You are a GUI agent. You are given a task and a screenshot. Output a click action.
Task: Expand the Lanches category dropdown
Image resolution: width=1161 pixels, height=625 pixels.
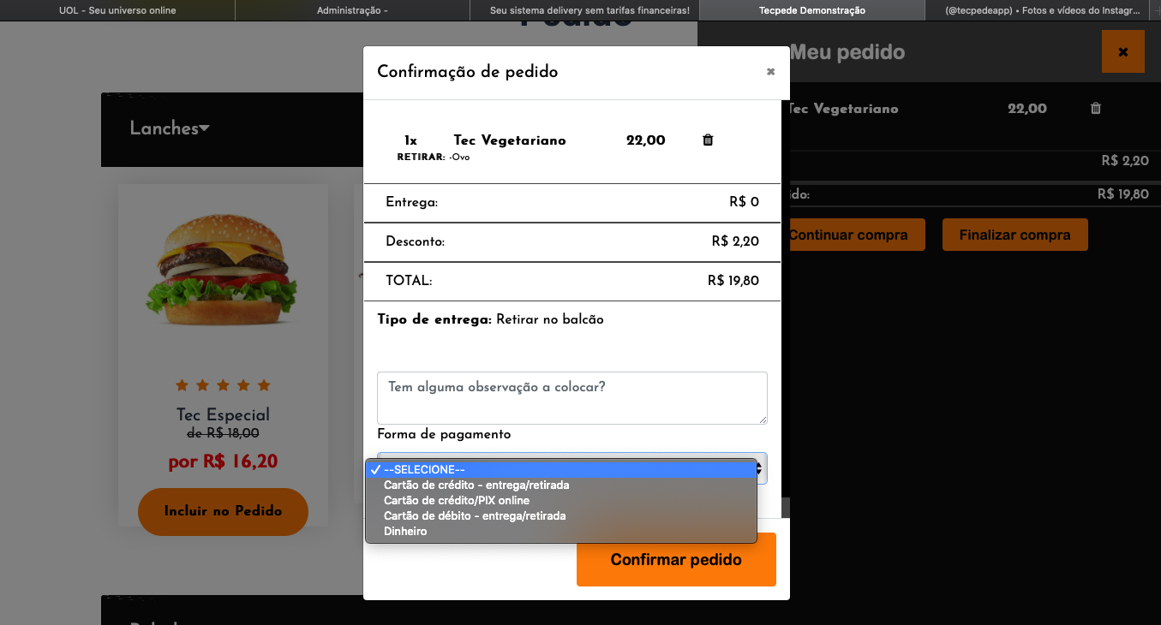click(x=170, y=128)
